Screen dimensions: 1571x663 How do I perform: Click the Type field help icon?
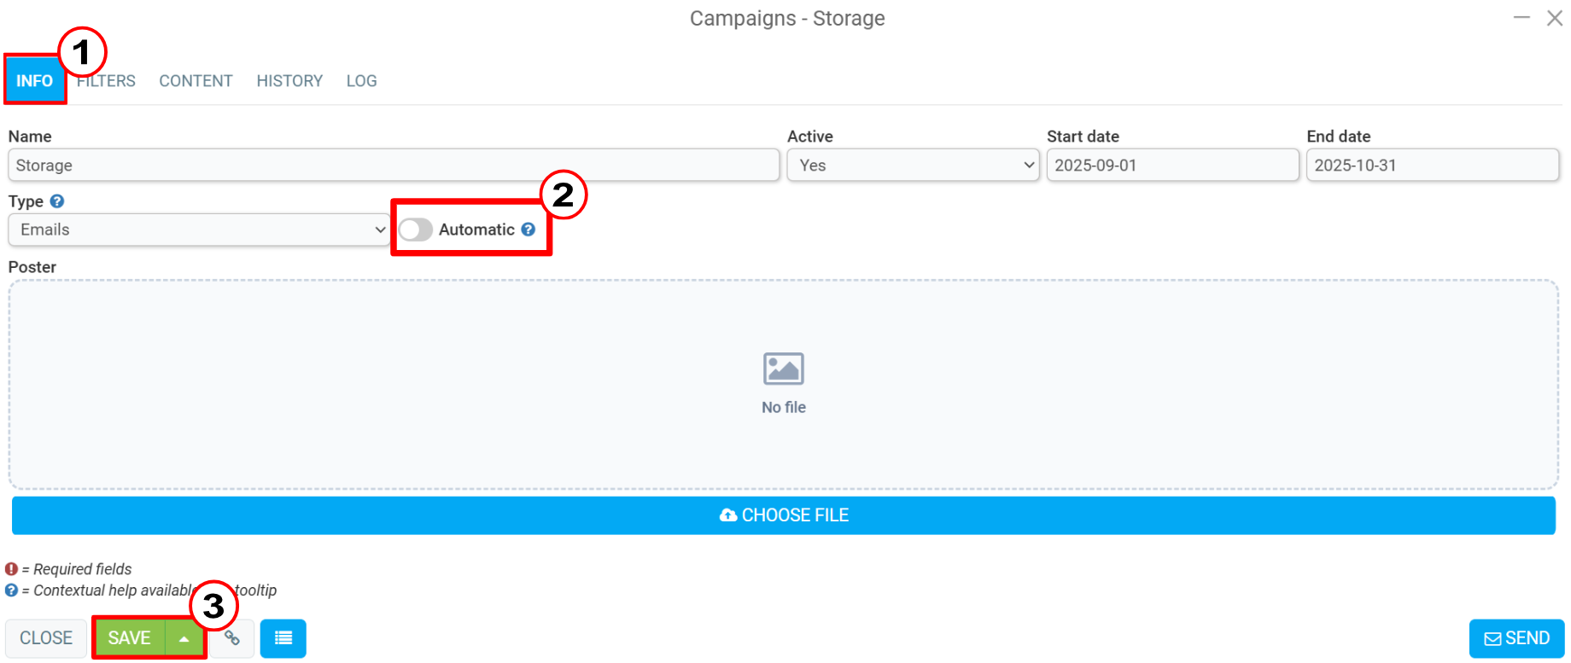pos(57,201)
